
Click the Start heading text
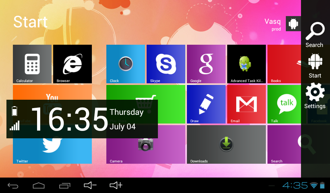click(x=31, y=22)
